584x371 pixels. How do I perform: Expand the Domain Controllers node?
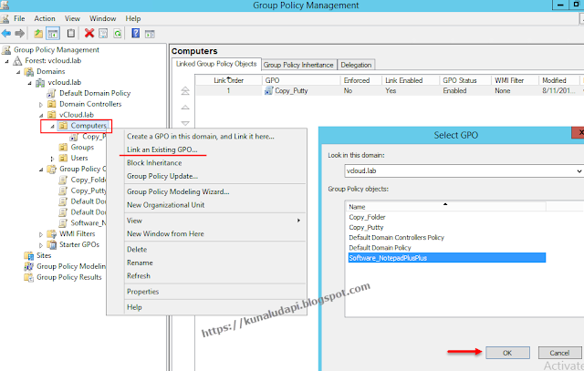(41, 105)
